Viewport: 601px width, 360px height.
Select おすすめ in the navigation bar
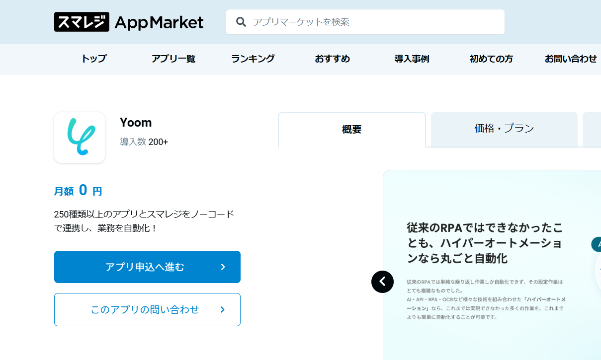tap(332, 59)
